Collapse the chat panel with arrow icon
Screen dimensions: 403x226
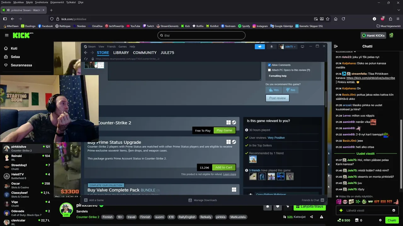point(336,46)
